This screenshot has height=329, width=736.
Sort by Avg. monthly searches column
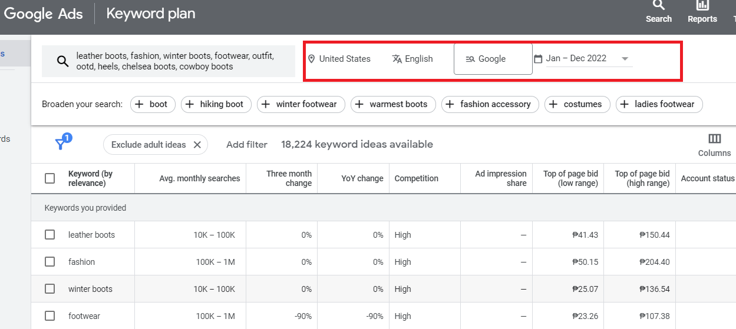(200, 178)
